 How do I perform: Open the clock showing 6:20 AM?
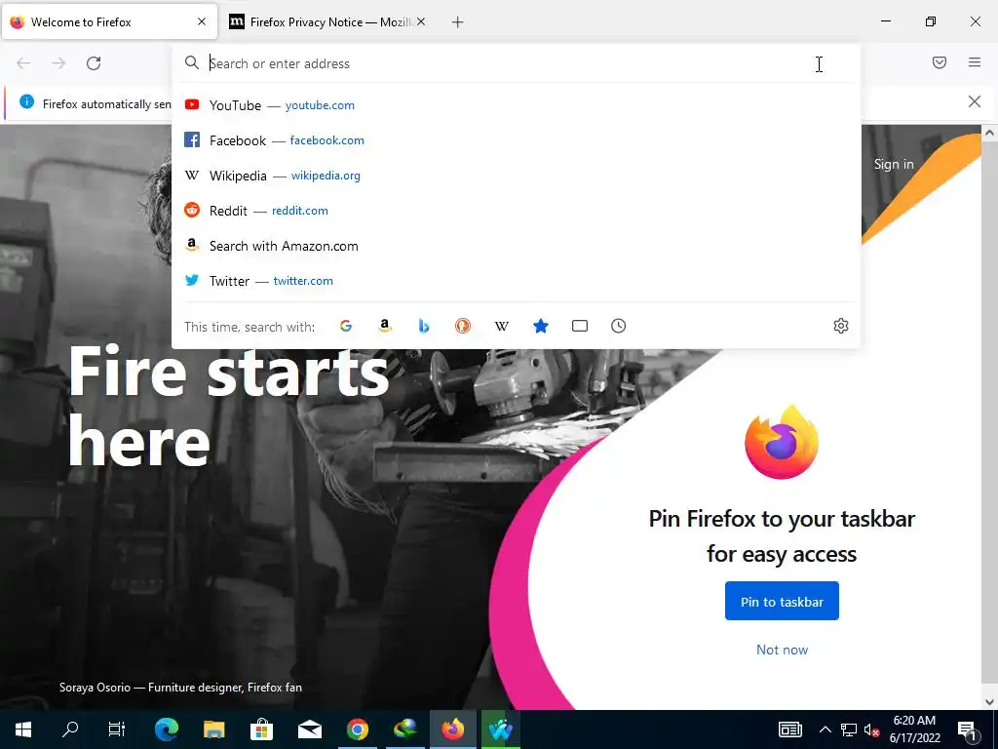(x=914, y=729)
